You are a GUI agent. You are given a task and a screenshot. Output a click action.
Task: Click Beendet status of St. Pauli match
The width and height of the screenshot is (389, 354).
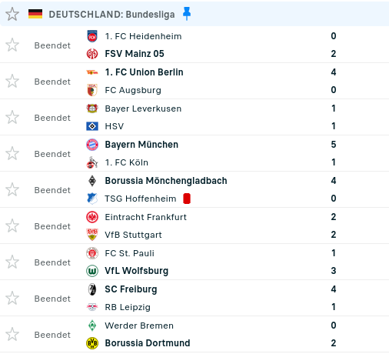click(x=52, y=262)
